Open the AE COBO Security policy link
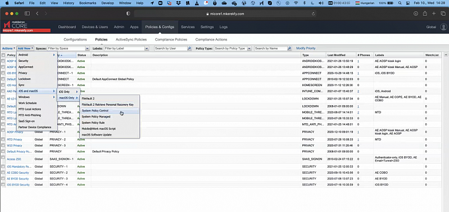This screenshot has height=212, width=449. click(x=18, y=173)
